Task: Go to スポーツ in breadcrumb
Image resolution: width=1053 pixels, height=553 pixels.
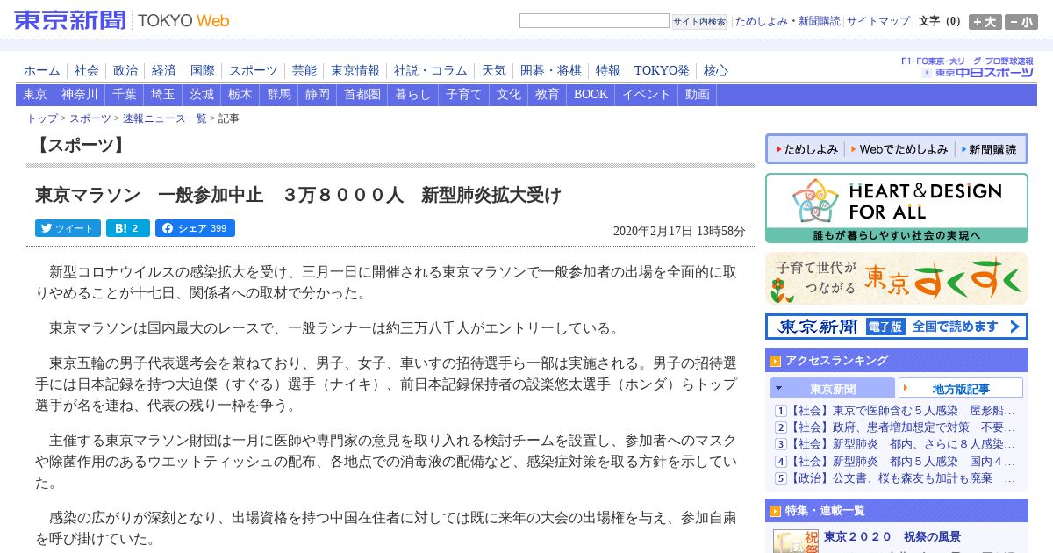Action: (x=90, y=118)
